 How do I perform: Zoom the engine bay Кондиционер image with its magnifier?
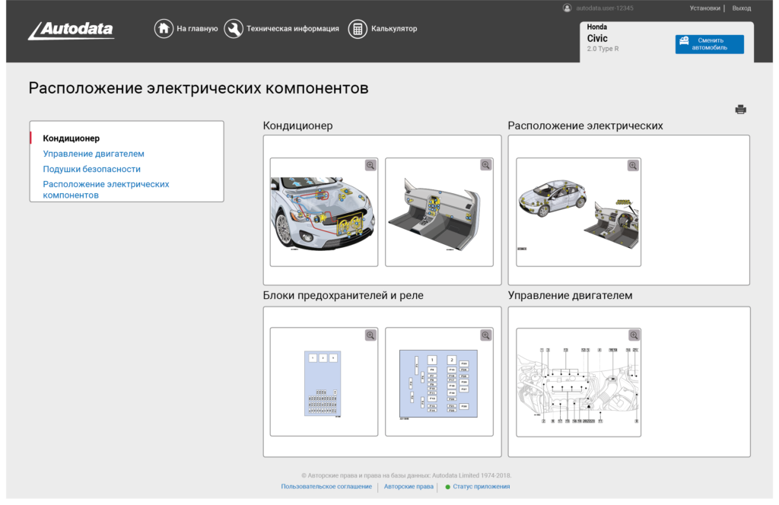(370, 165)
